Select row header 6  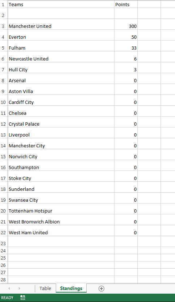4,59
